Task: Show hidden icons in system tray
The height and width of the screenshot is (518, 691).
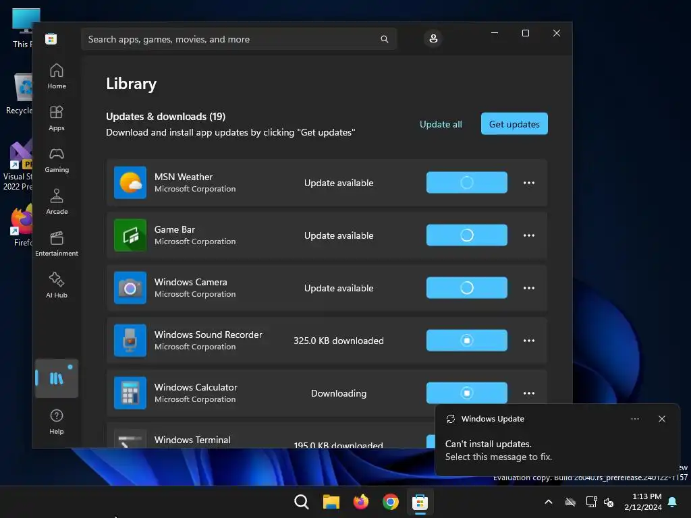Action: (549, 502)
